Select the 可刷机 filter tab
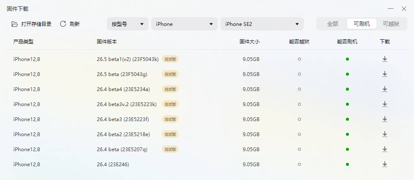Viewport: 414px width, 180px height. pos(361,24)
